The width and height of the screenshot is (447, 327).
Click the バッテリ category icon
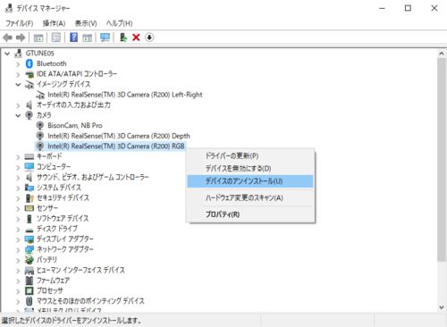pos(30,260)
